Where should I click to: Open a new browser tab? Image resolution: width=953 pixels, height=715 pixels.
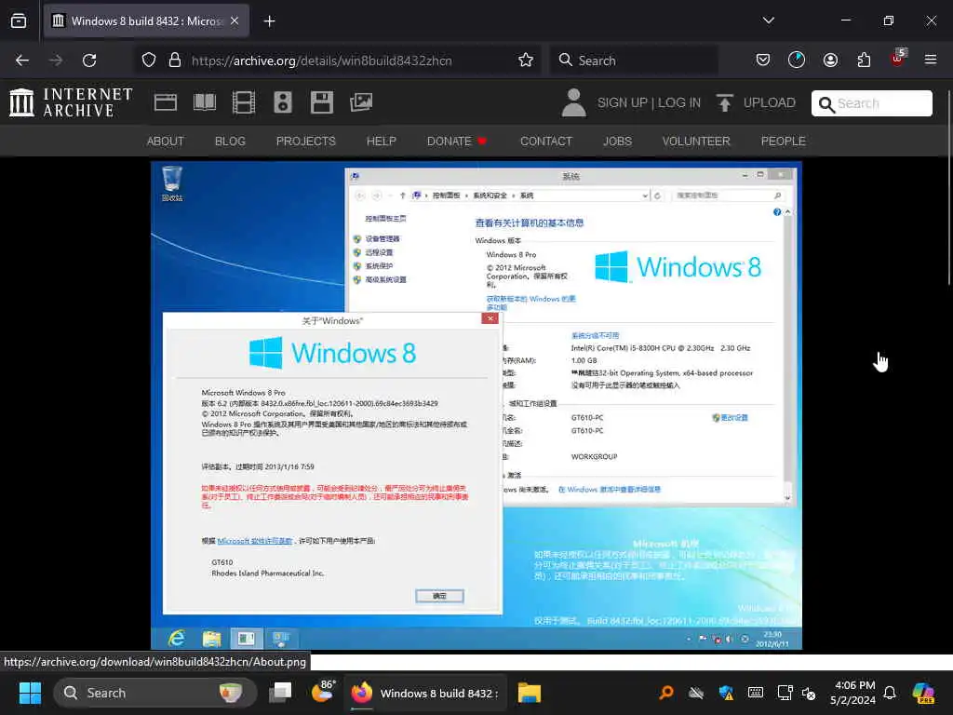click(269, 21)
